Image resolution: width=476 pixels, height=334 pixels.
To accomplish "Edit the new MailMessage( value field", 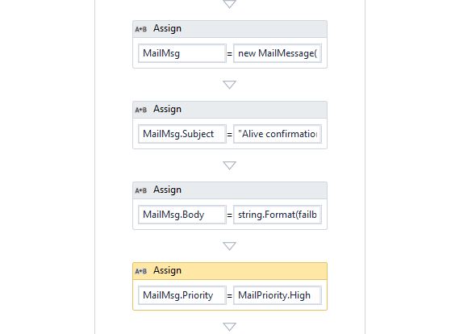I will [x=278, y=53].
